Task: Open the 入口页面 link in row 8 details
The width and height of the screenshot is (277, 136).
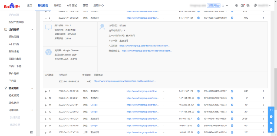Action: pos(145,46)
